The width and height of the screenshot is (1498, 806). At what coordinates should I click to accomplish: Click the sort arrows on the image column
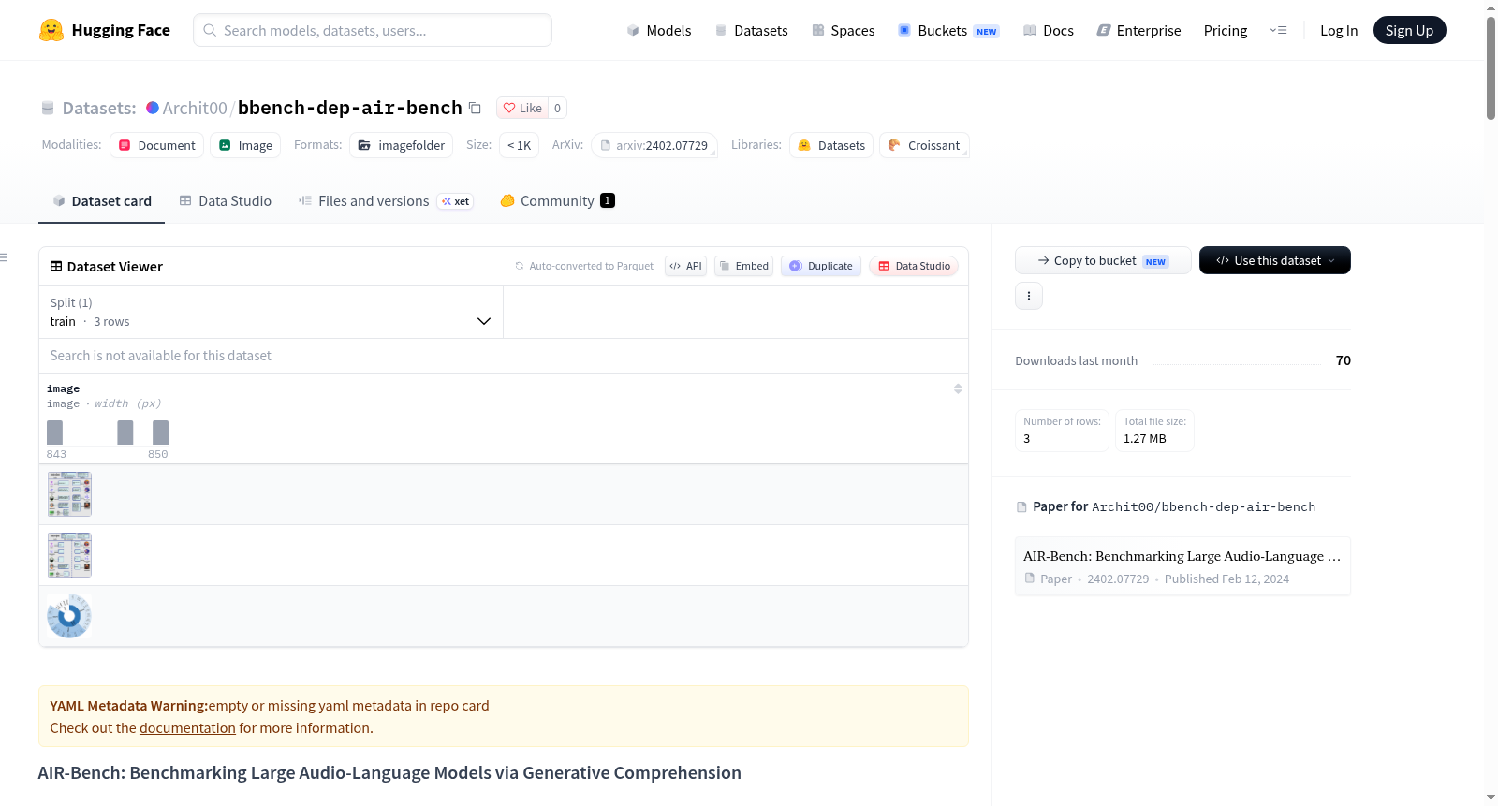coord(958,388)
